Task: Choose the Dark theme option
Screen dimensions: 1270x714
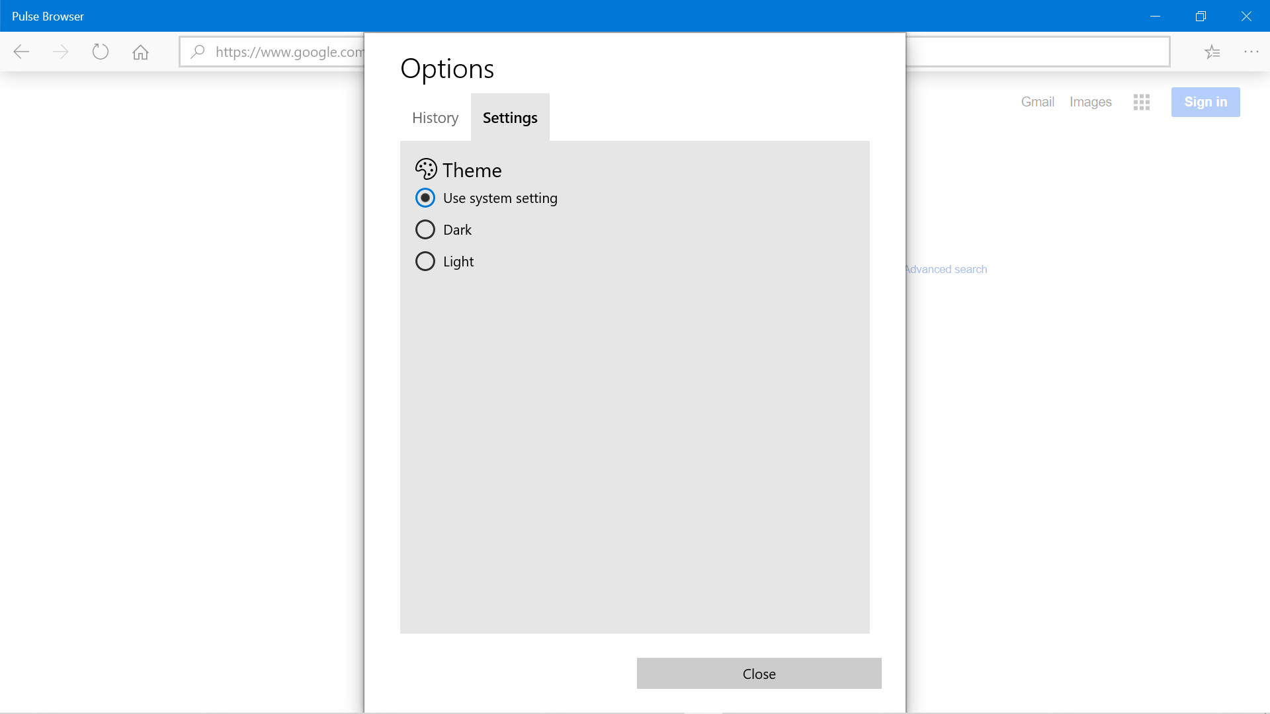Action: pyautogui.click(x=444, y=229)
